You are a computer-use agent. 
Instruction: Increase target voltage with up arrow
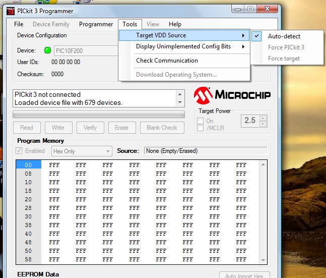click(263, 118)
